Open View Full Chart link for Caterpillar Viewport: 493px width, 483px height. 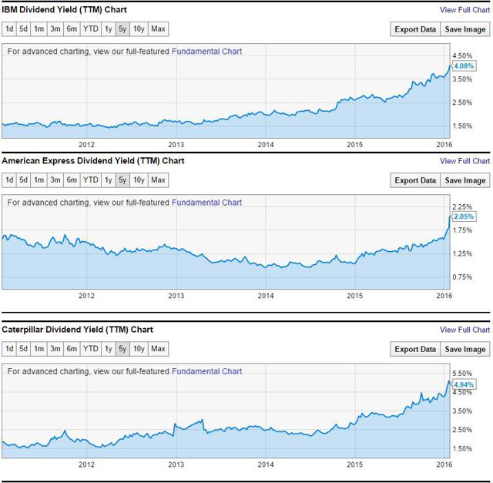tap(464, 330)
